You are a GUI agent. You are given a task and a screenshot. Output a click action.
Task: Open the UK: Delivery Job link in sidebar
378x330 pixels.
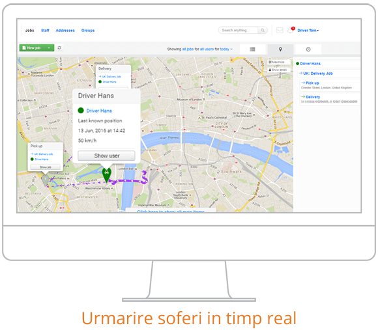point(318,74)
